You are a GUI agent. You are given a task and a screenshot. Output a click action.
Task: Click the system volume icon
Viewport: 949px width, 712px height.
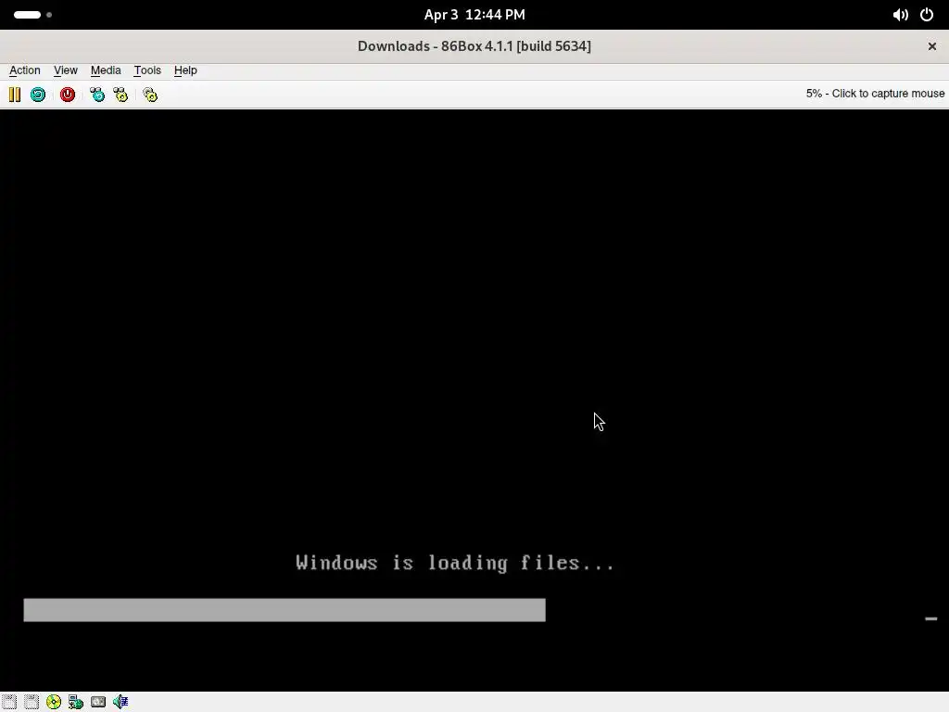[x=901, y=15]
